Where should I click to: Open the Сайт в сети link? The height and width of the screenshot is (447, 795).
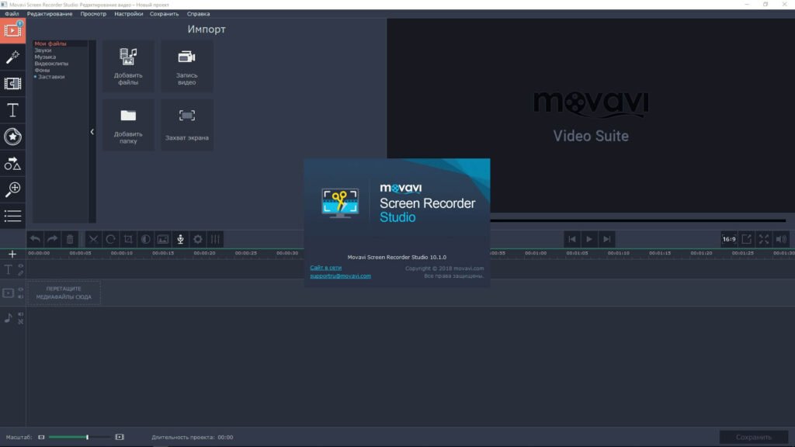(x=325, y=268)
